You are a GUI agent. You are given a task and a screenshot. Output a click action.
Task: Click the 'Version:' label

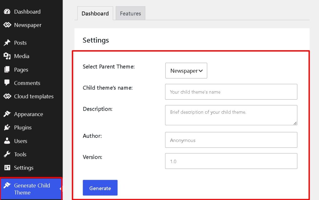point(92,157)
